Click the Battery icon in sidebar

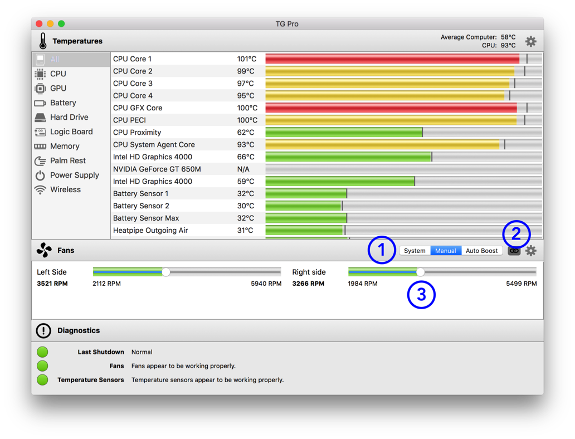pyautogui.click(x=40, y=103)
